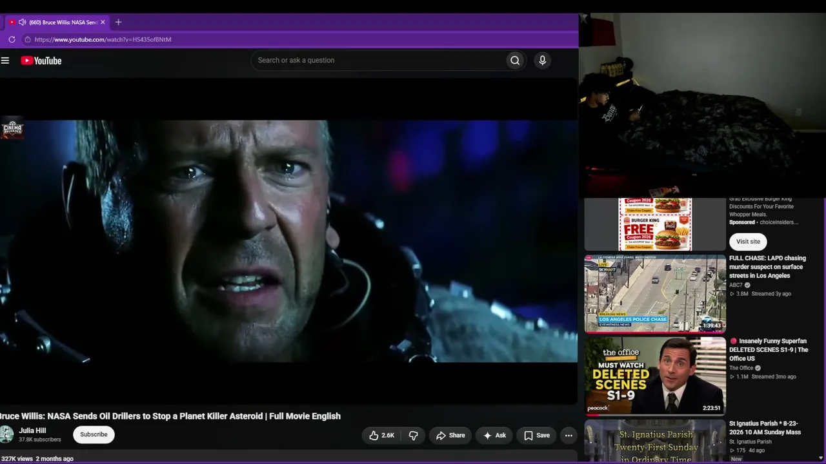This screenshot has height=464, width=826.
Task: Click the "37.8K subscribers" count text
Action: pyautogui.click(x=40, y=440)
